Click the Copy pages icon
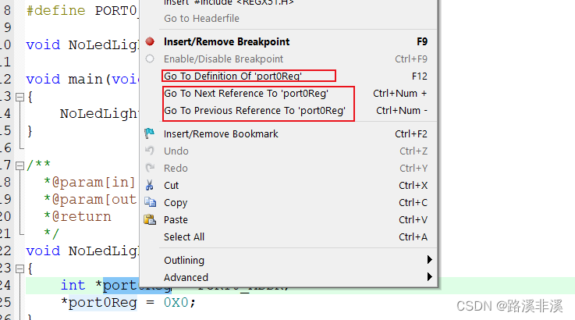Viewport: 575px width, 320px height. pos(150,202)
